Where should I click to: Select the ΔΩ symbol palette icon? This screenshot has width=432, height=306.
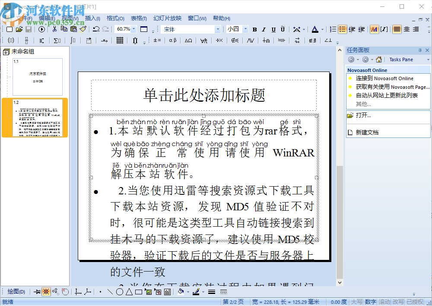pos(187,41)
